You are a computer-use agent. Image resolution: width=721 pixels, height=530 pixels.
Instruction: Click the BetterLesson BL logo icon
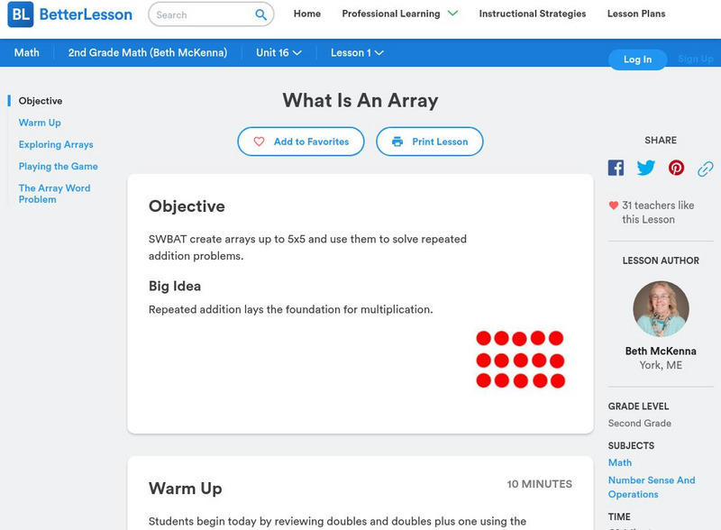21,14
